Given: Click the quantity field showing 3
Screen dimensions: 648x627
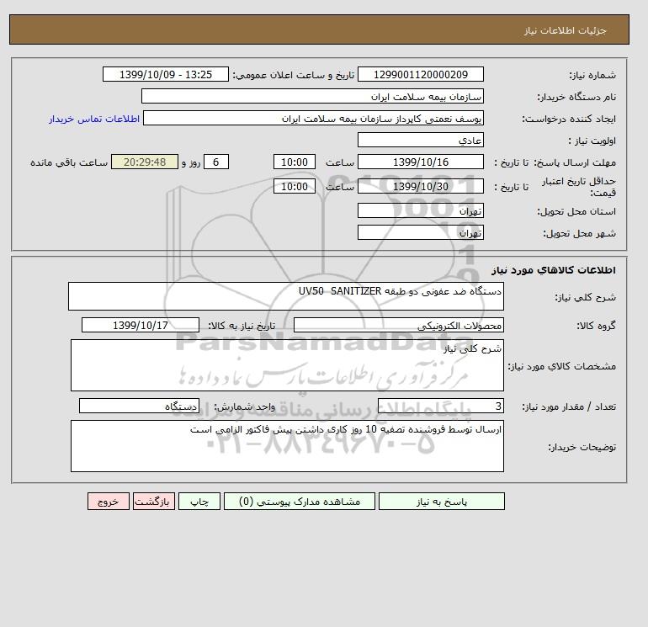Looking at the screenshot, I should pos(440,406).
